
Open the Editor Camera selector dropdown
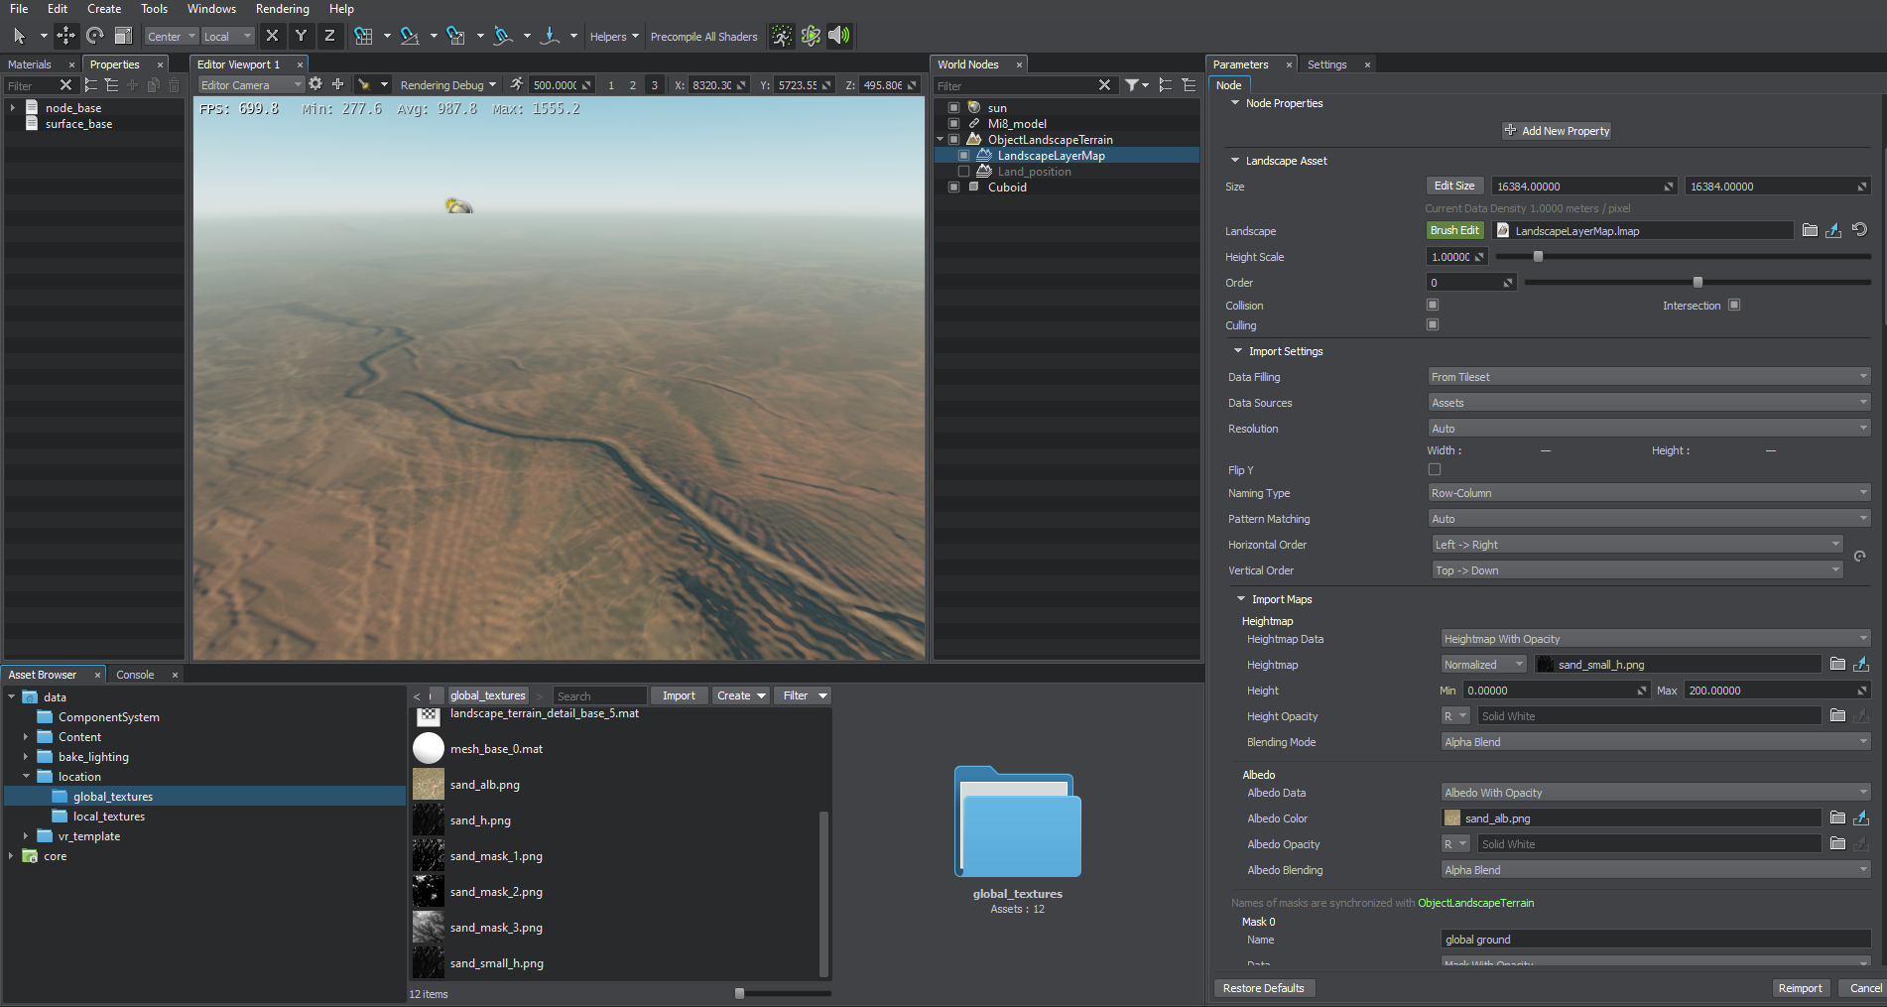250,85
